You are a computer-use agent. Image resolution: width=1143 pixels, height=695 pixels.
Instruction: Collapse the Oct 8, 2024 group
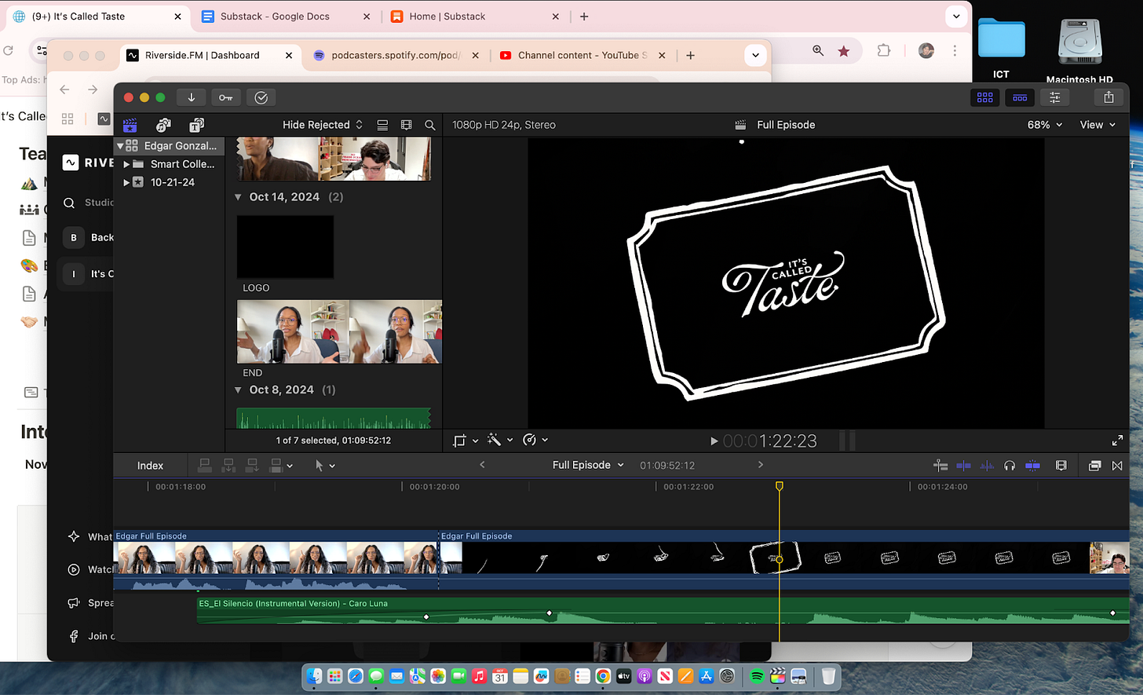click(239, 390)
